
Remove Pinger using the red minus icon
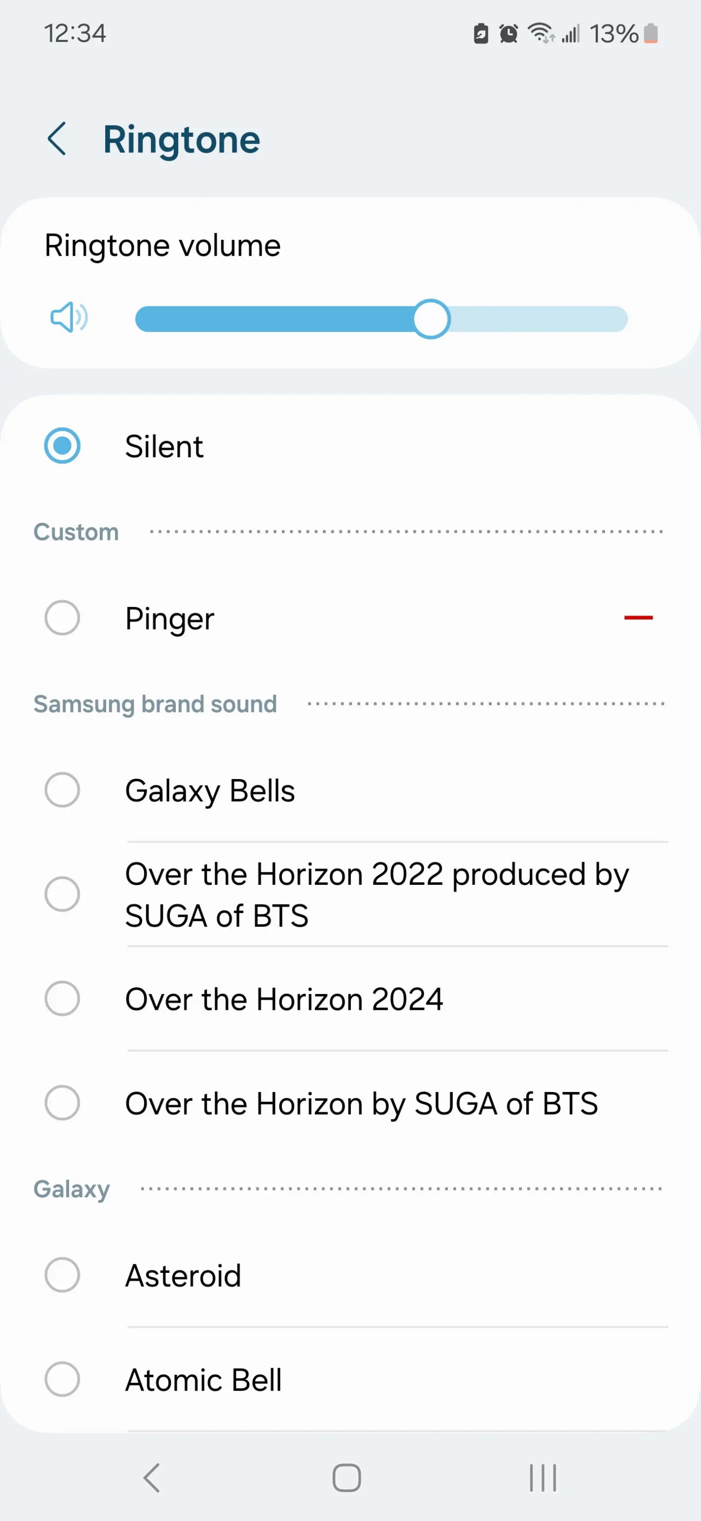[x=638, y=617]
